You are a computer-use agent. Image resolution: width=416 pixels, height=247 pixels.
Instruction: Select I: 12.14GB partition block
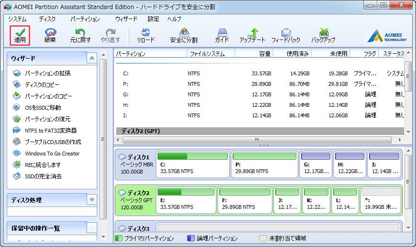click(x=384, y=165)
